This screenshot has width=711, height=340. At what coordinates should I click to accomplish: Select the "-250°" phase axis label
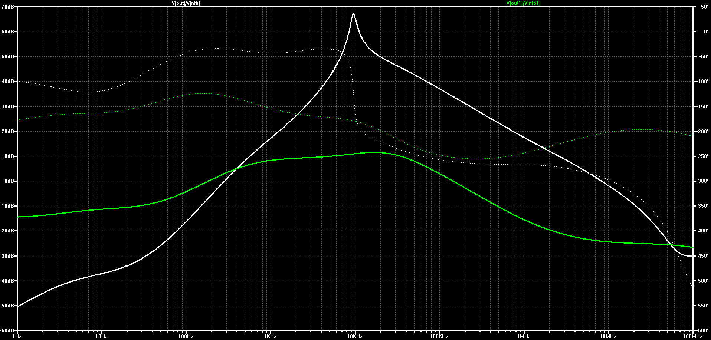(703, 156)
